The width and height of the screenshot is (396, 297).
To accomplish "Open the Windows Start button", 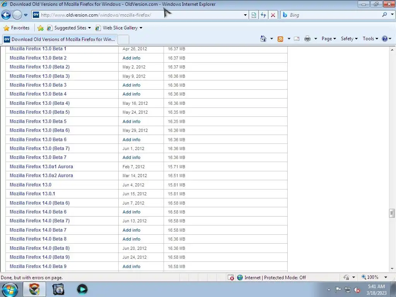I will coord(10,289).
